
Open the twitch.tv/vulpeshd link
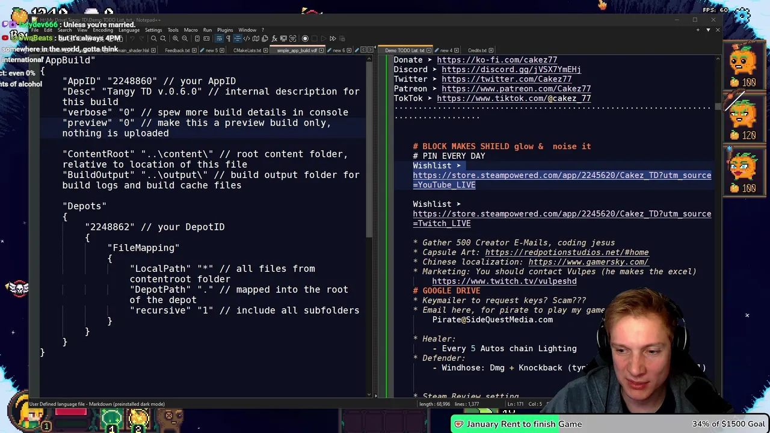[x=504, y=281]
